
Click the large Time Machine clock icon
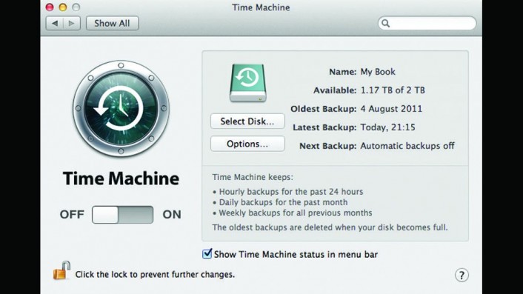click(x=121, y=109)
